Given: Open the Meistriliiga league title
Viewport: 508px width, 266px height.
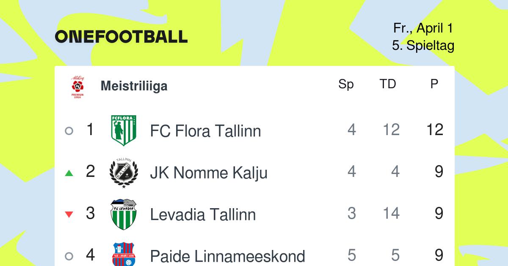Looking at the screenshot, I should point(134,86).
